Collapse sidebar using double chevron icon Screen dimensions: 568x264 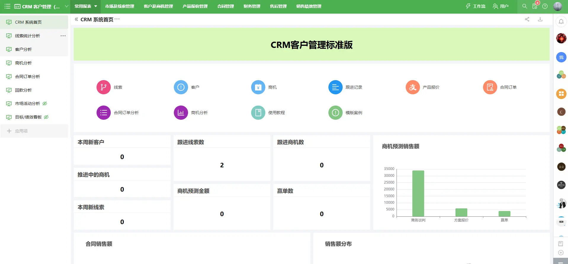[76, 19]
